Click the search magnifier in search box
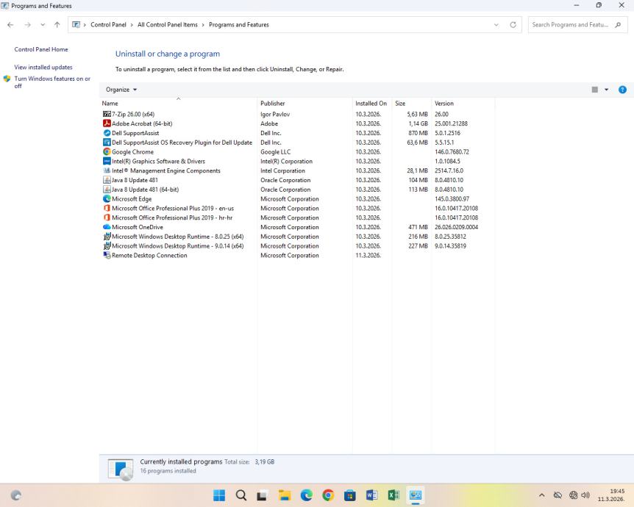The width and height of the screenshot is (634, 507). pos(618,25)
